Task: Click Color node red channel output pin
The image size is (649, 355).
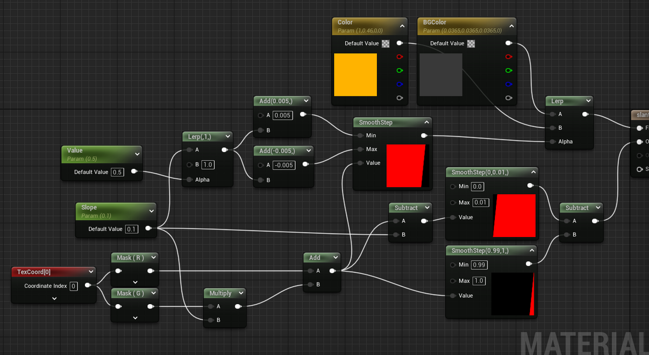Action: tap(400, 57)
